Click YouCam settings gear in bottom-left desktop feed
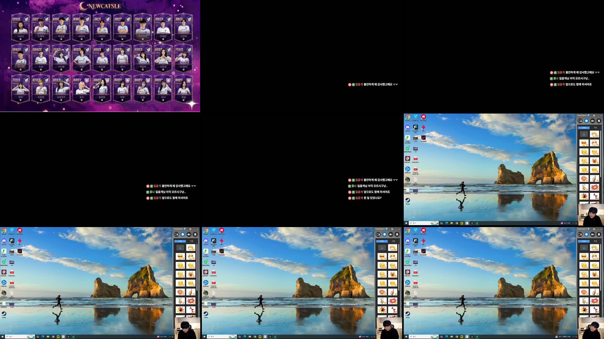 pos(190,229)
